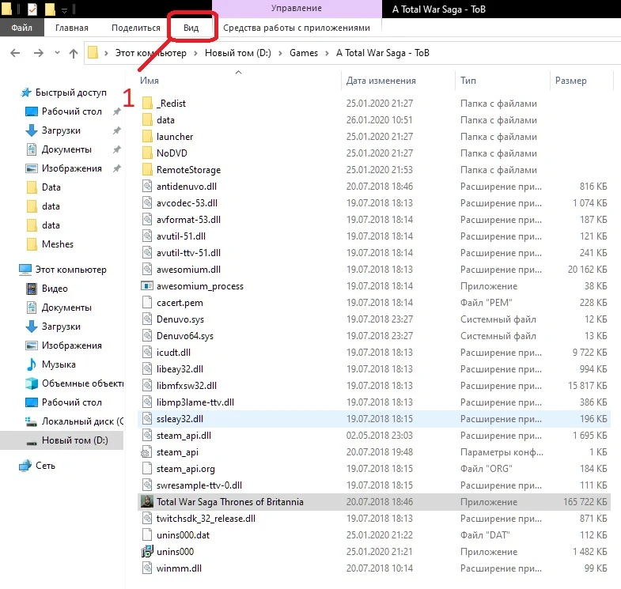This screenshot has height=589, width=621.
Task: Click the twitchsdk_32_release.dll file name
Action: (x=206, y=518)
